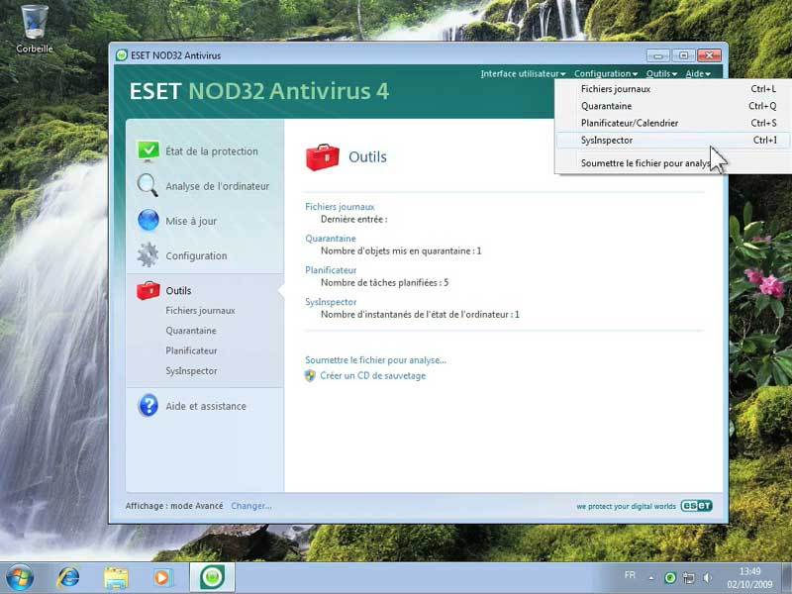Open the Corbeille recycle bin on desktop
Image resolution: width=792 pixels, height=594 pixels.
tap(35, 29)
